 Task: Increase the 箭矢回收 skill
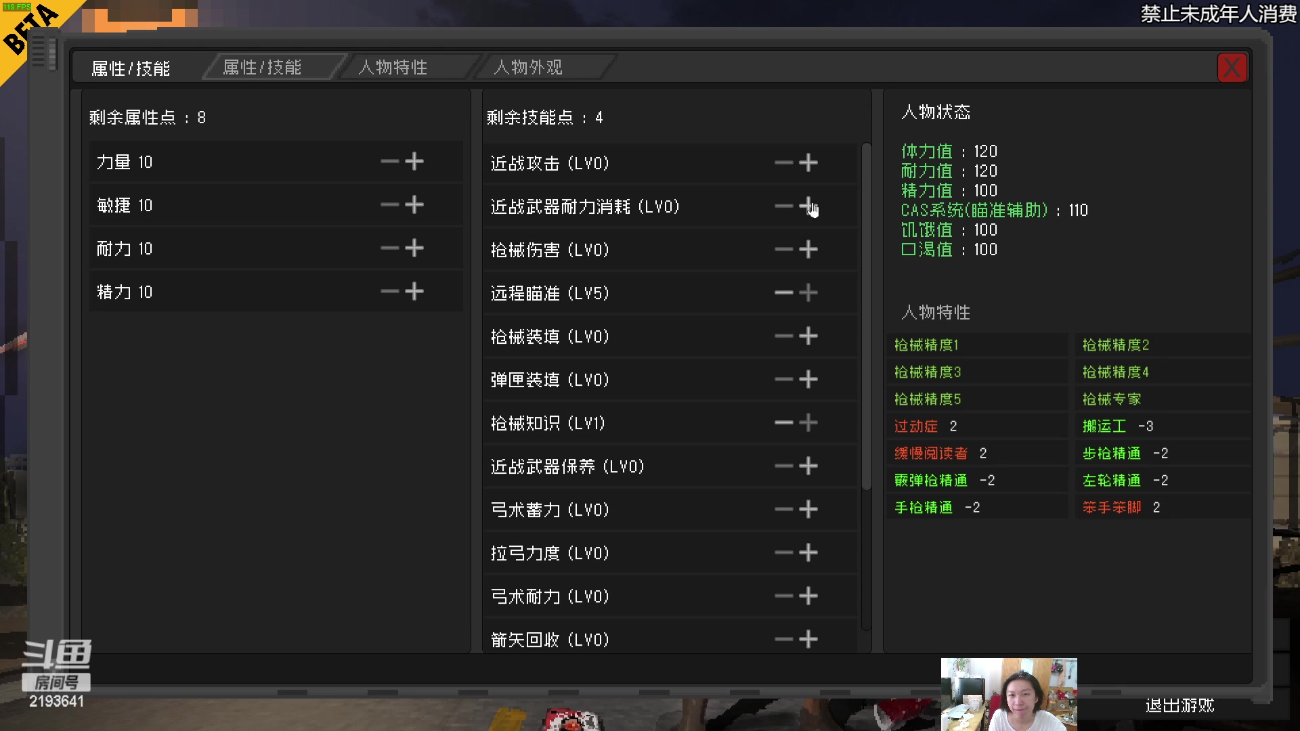808,639
